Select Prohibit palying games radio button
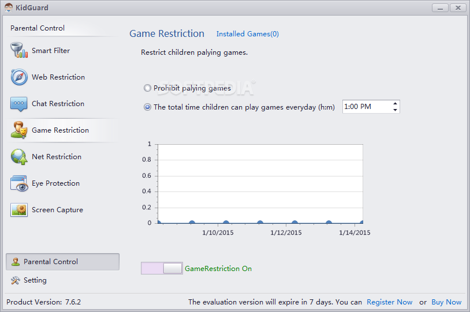 (147, 88)
